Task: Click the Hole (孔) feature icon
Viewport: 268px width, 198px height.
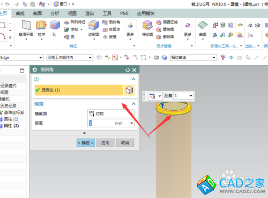Action: point(55,25)
